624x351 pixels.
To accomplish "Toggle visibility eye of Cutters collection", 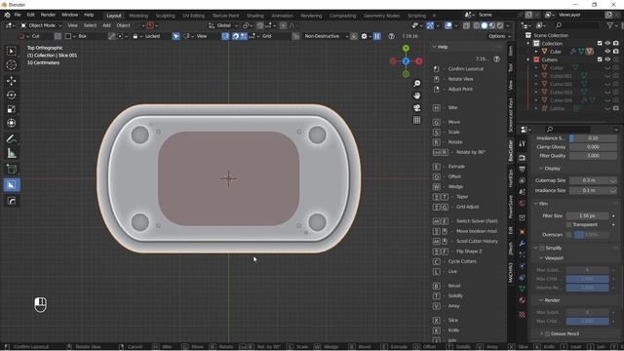I will 607,59.
